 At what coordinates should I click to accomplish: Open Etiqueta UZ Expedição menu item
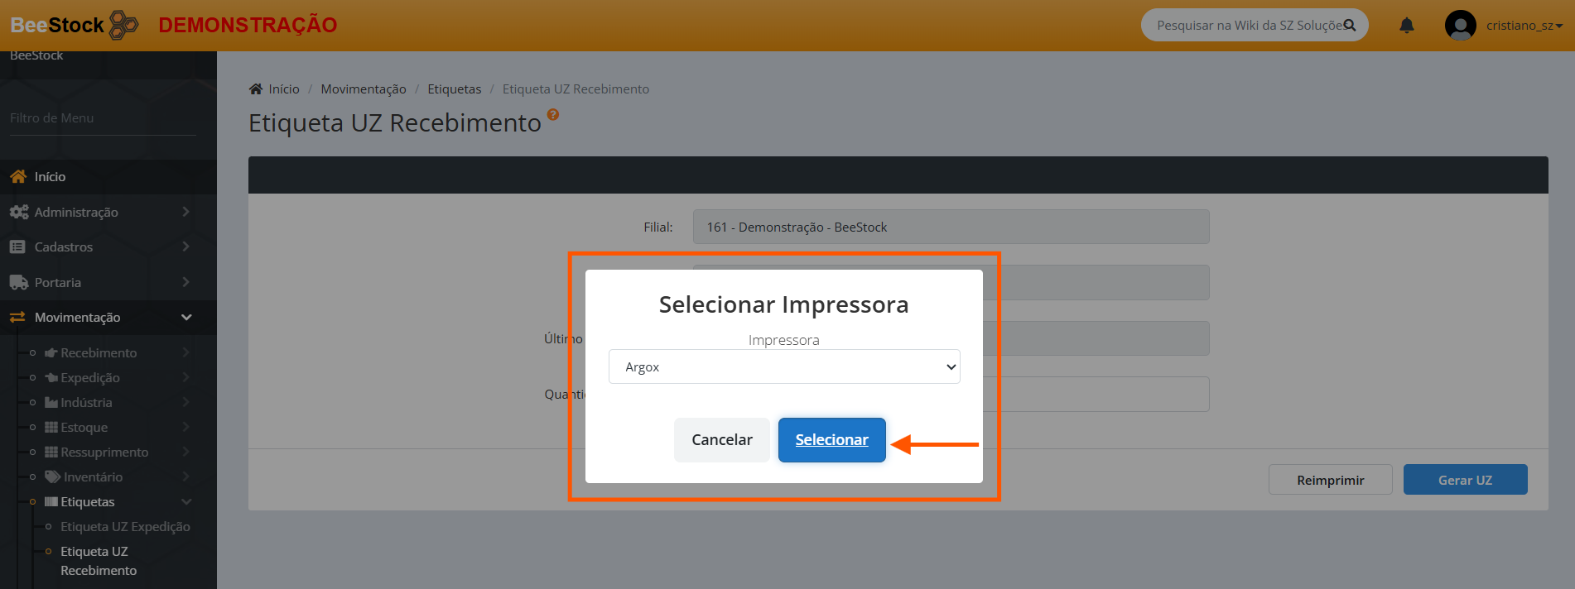pos(125,527)
